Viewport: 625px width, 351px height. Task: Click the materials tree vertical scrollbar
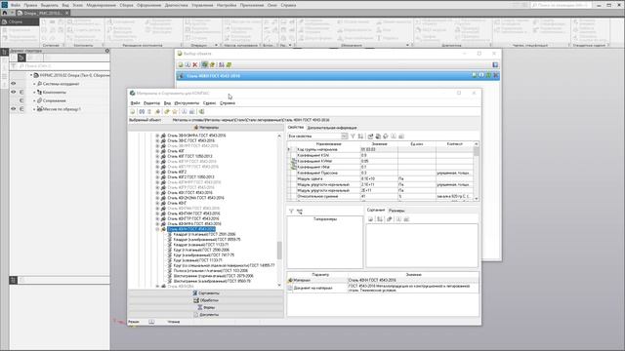click(x=279, y=250)
